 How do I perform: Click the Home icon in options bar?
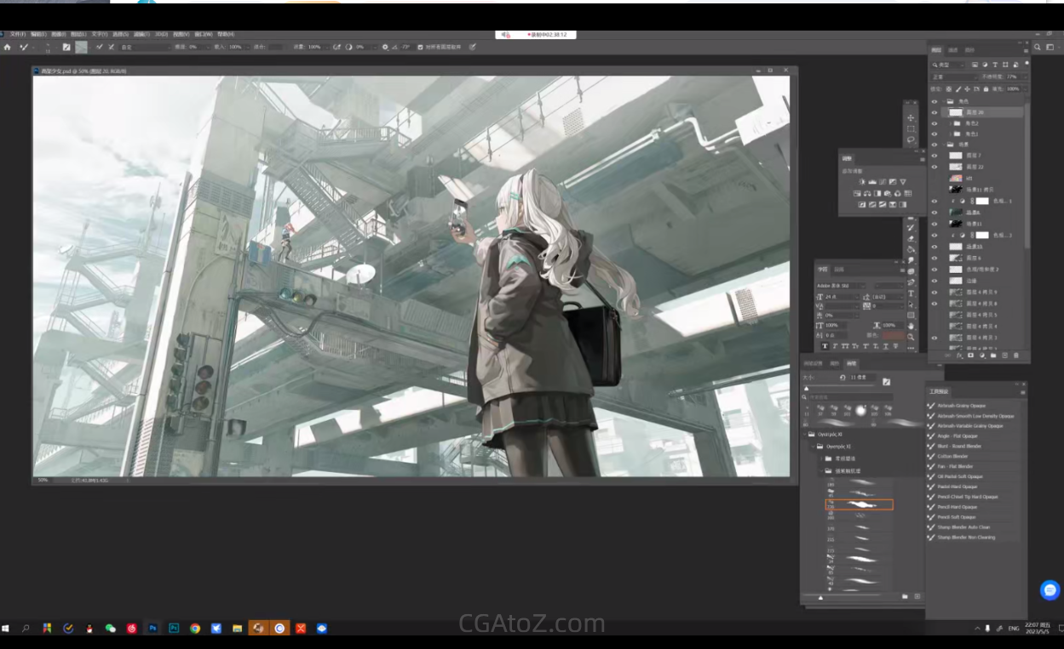click(7, 47)
